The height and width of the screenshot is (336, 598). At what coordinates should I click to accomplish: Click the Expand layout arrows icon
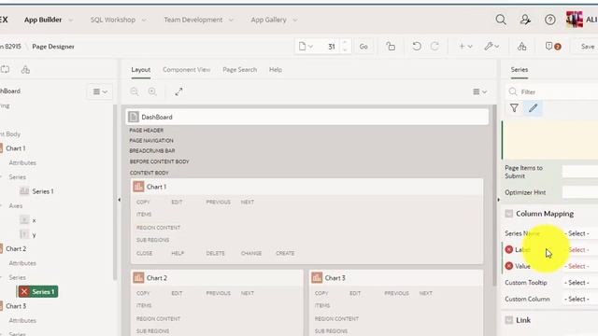click(x=178, y=91)
